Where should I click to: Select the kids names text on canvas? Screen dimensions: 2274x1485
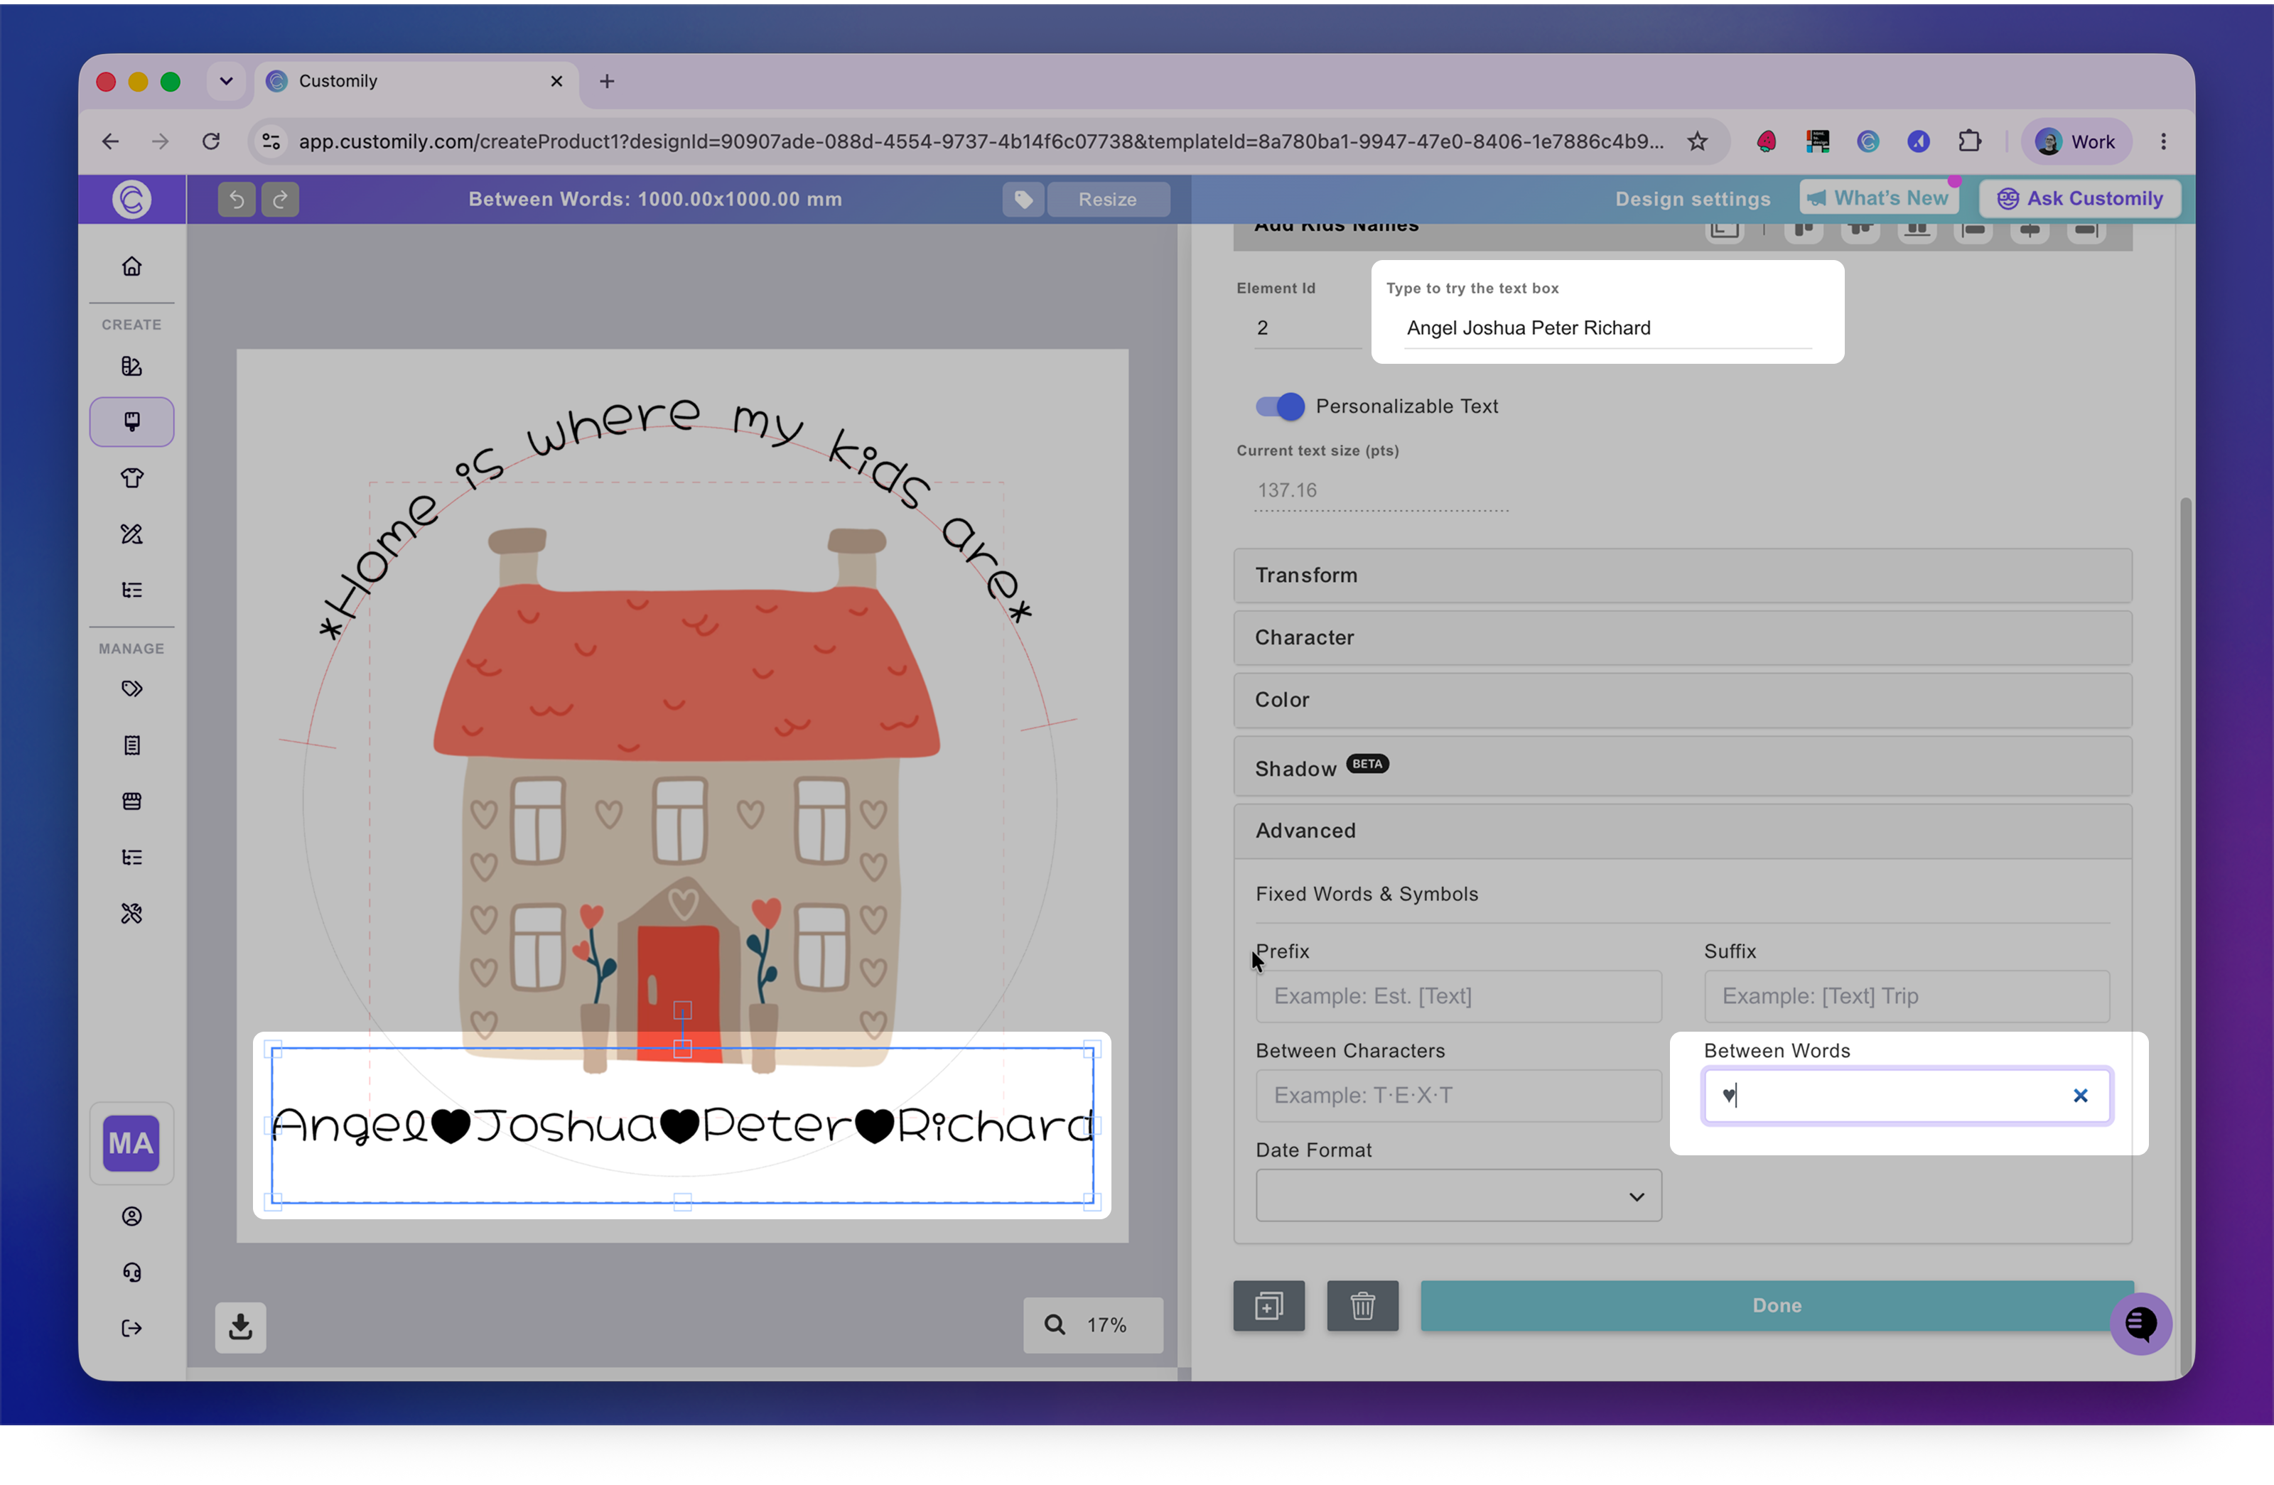(682, 1125)
